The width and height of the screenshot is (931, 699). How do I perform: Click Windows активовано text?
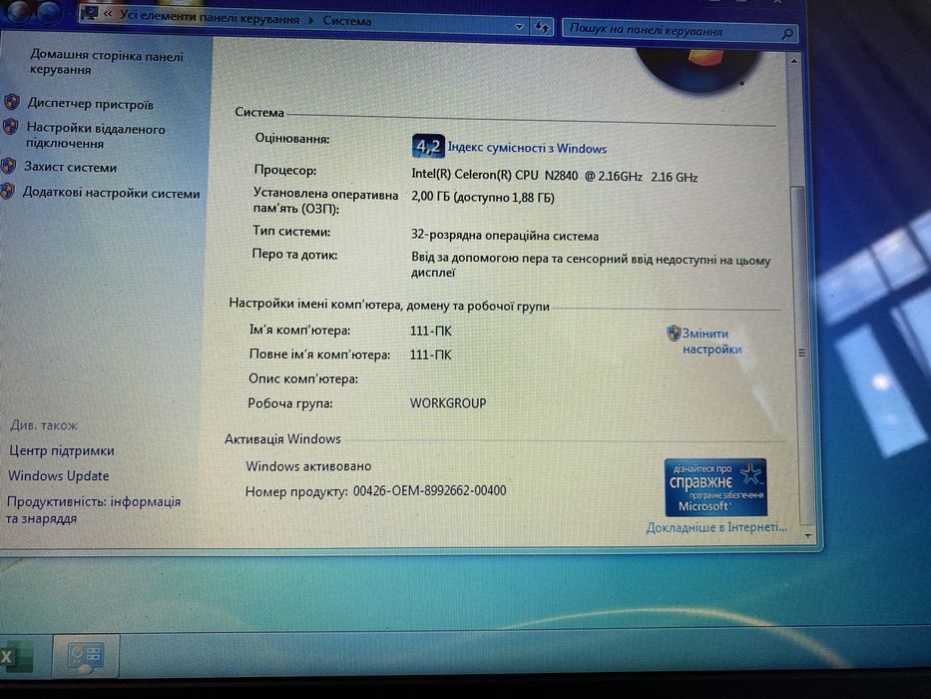pos(308,466)
